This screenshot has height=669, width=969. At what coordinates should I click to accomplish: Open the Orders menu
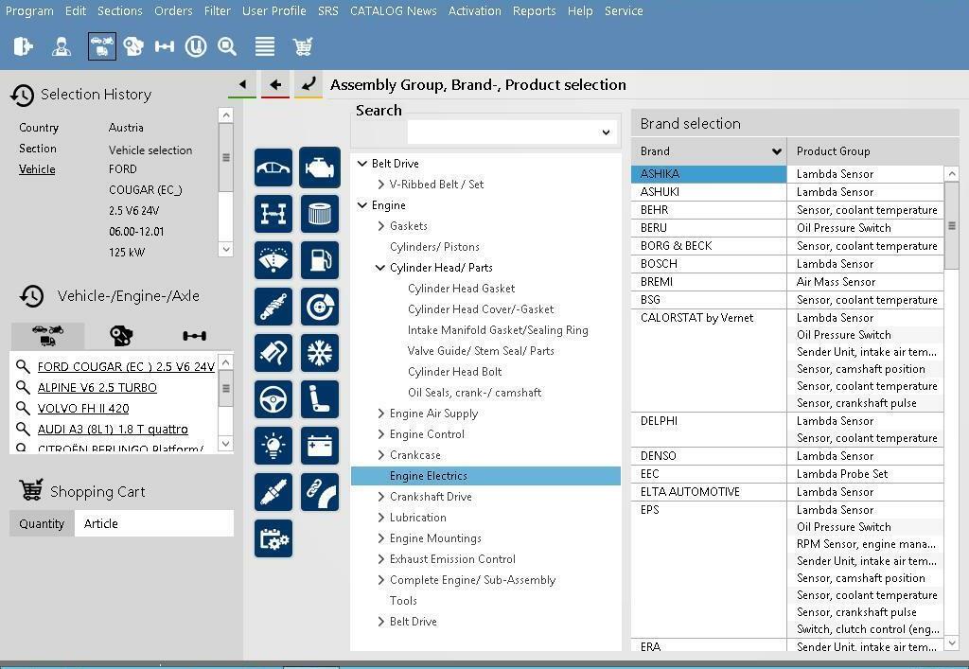click(x=174, y=11)
